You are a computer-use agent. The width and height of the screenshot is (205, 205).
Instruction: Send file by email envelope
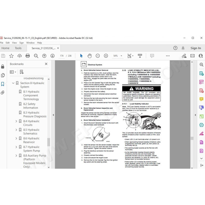tap(192, 56)
